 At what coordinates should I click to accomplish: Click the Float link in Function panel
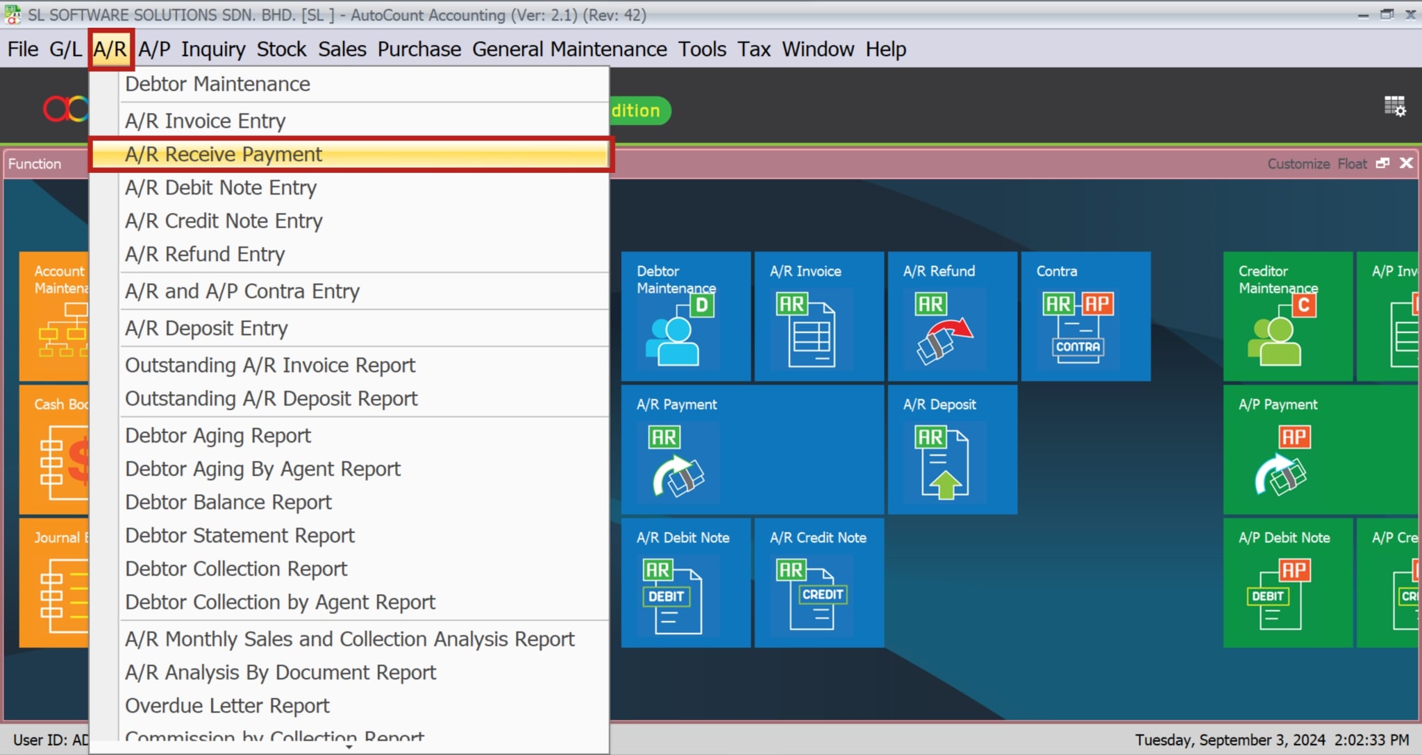1351,164
